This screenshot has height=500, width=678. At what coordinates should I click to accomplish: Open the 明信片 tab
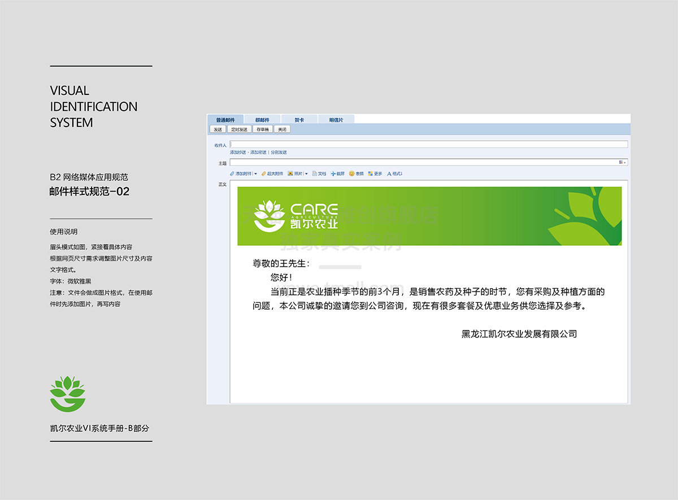[336, 120]
